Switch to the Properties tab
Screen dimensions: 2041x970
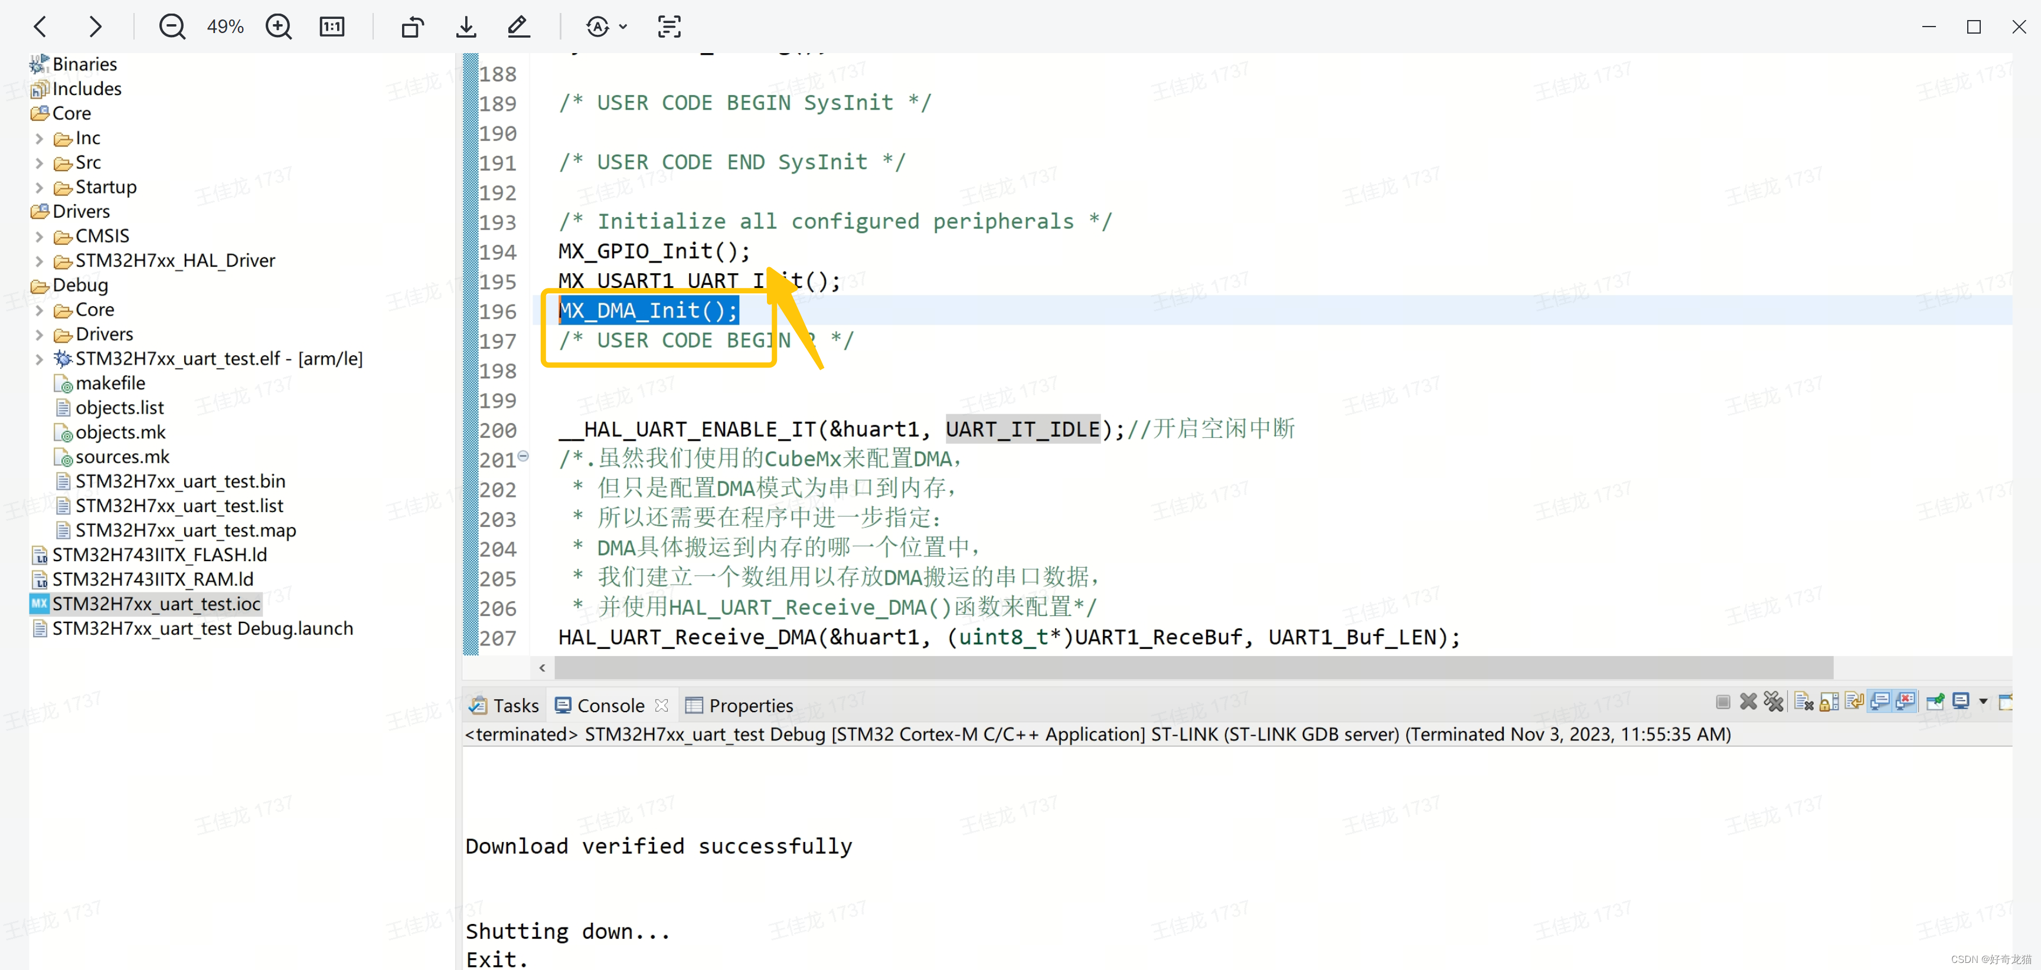tap(739, 706)
